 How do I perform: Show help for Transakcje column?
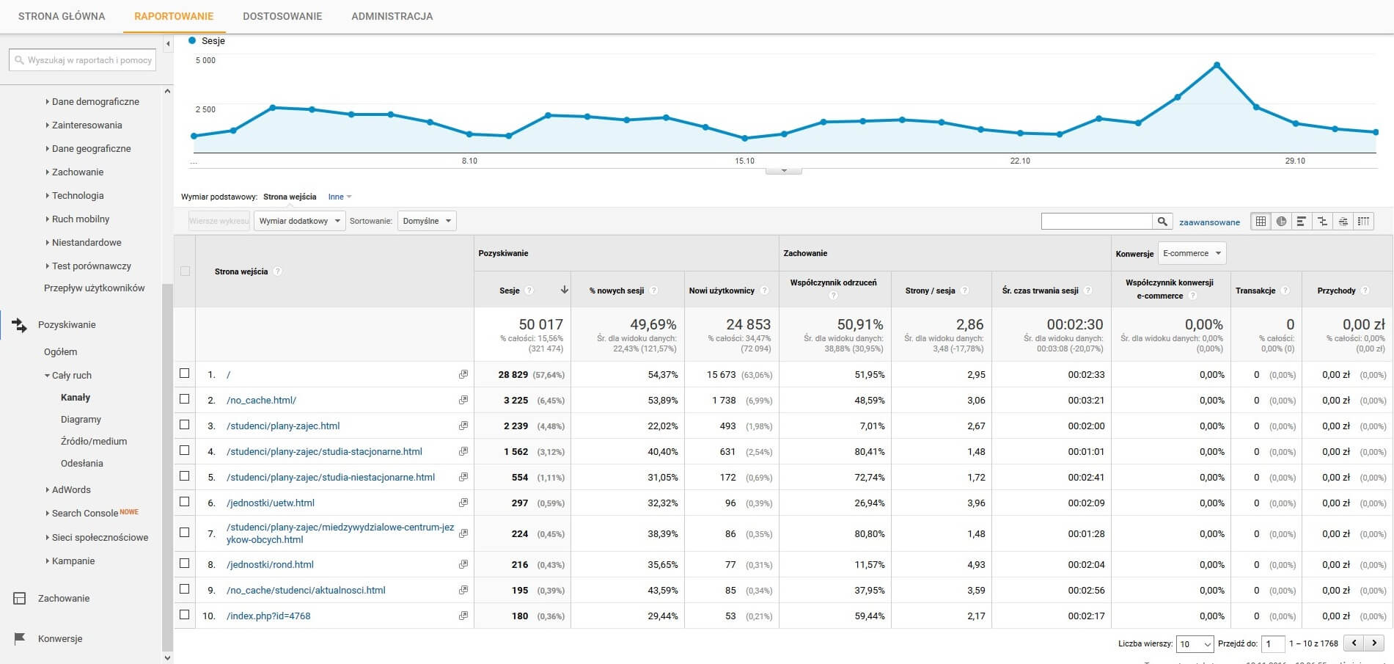1285,291
